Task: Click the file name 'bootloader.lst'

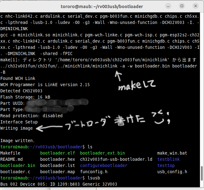Action: [x=58, y=165]
